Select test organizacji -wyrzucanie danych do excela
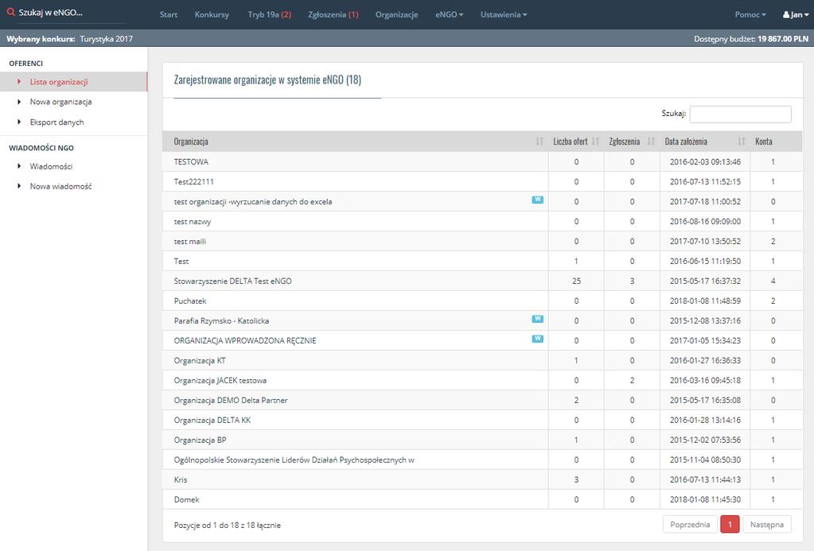Screen dimensions: 814x551 pyautogui.click(x=253, y=201)
